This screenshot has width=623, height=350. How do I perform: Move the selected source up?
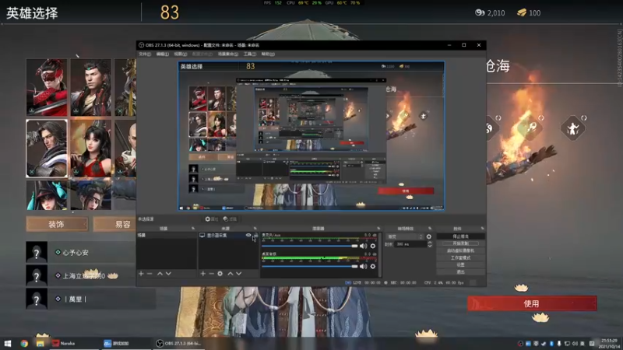[230, 274]
